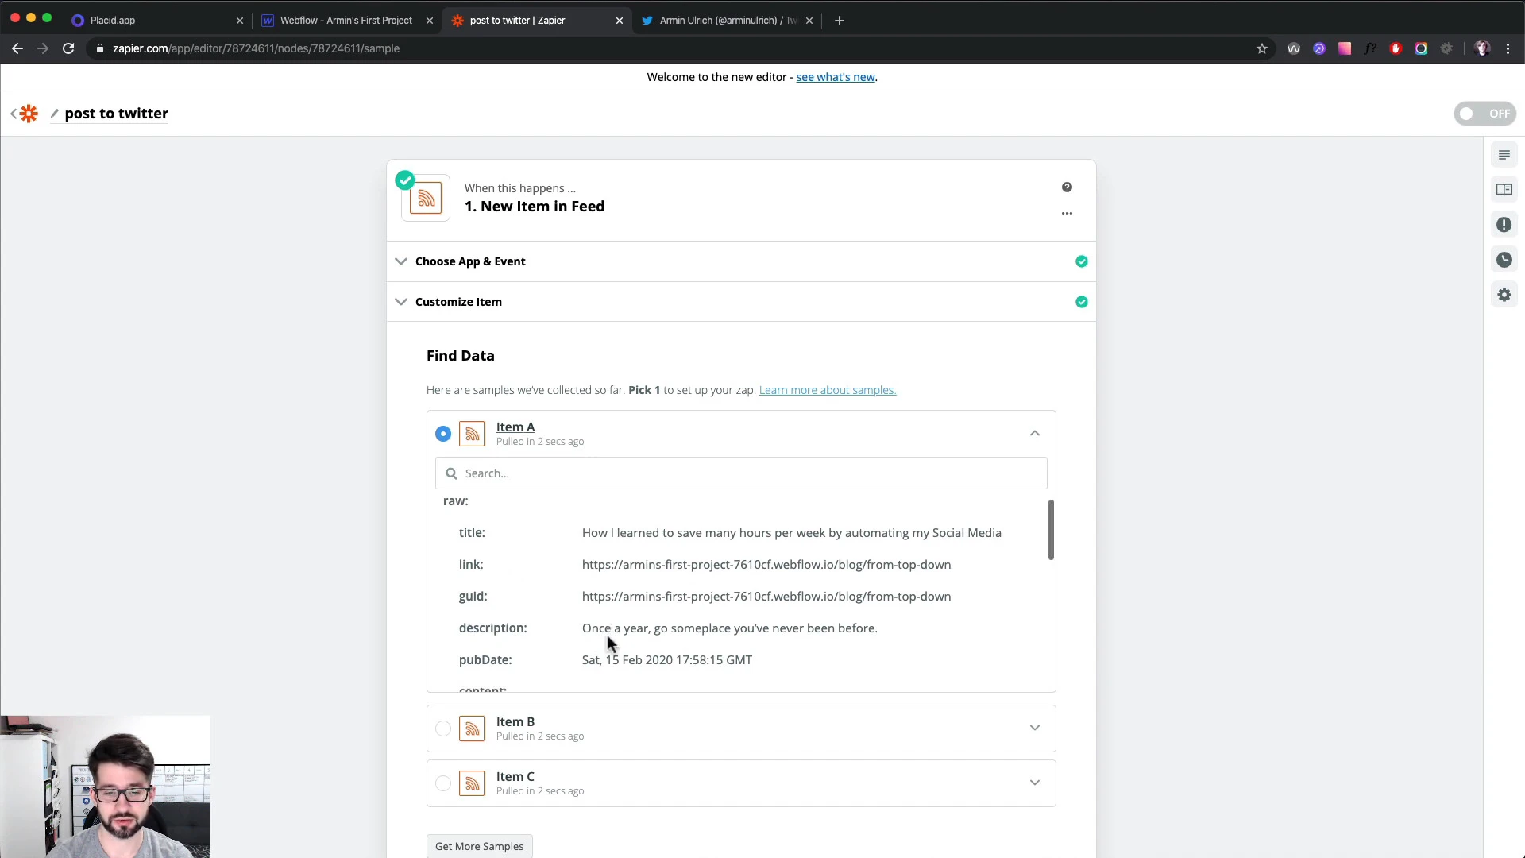
Task: Click the Search field in Item A
Action: (x=741, y=473)
